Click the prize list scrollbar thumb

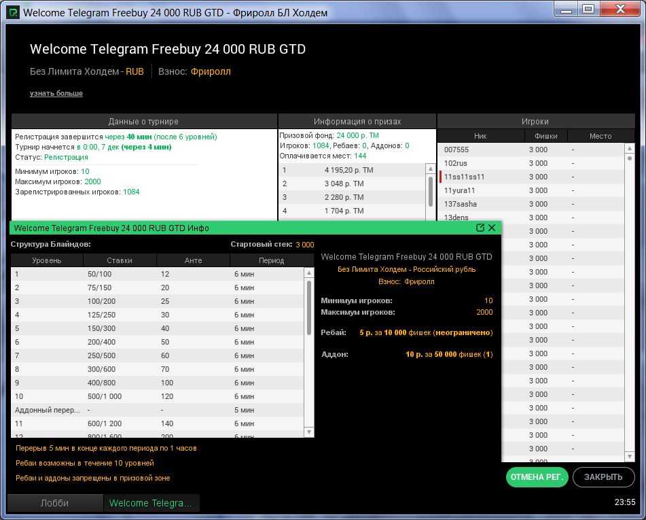[x=431, y=191]
